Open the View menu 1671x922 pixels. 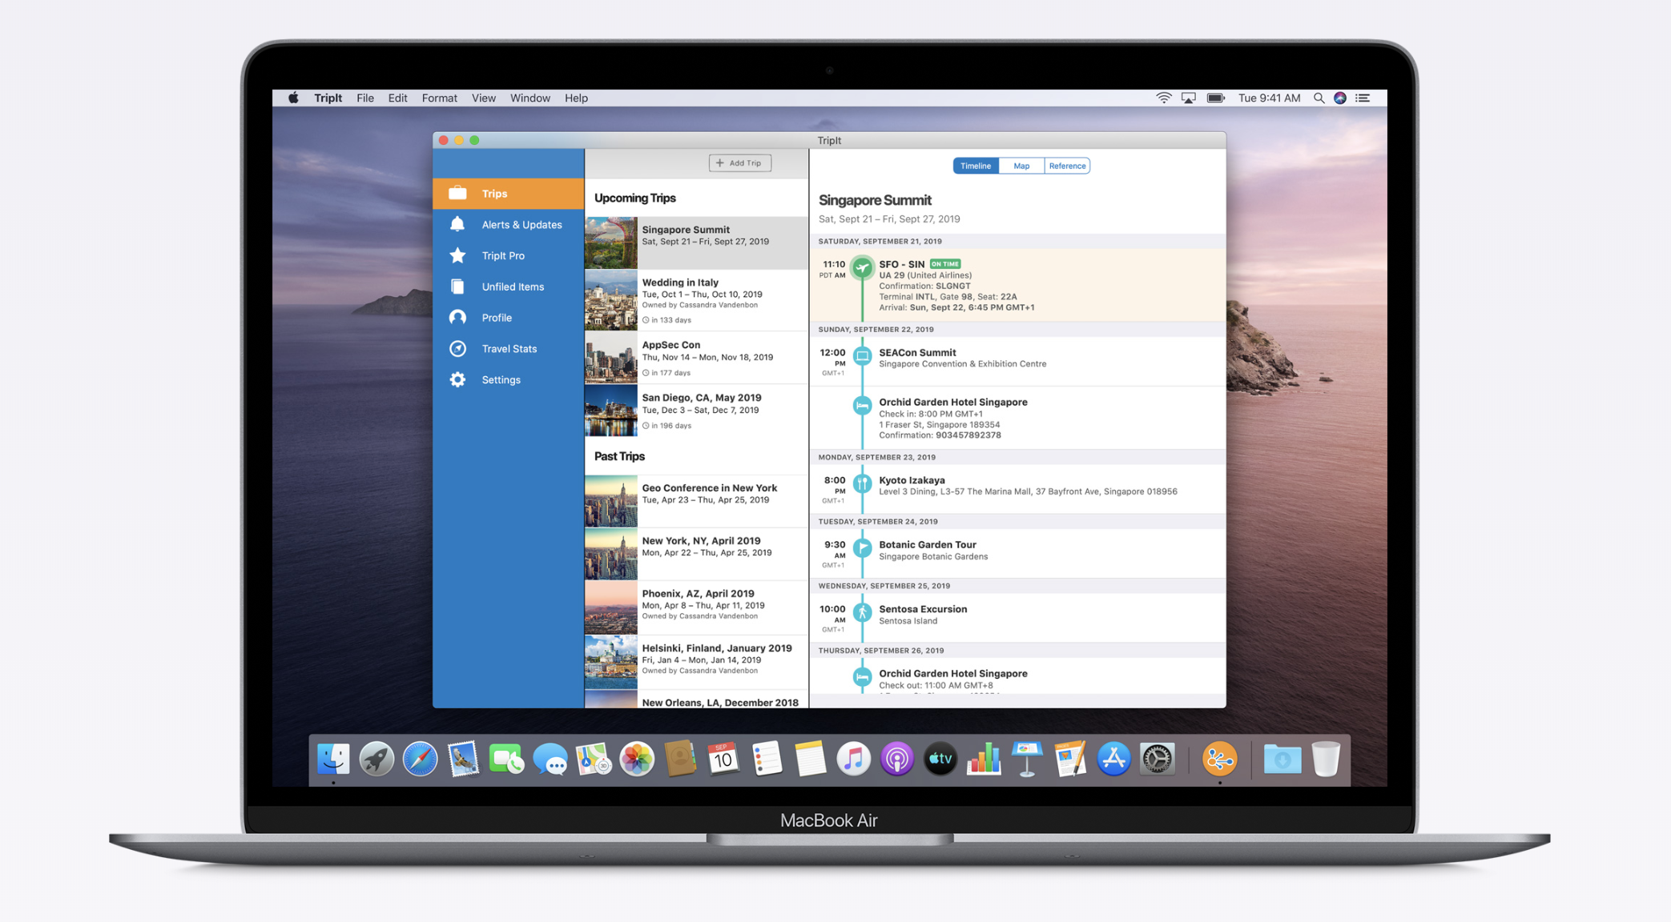(483, 98)
